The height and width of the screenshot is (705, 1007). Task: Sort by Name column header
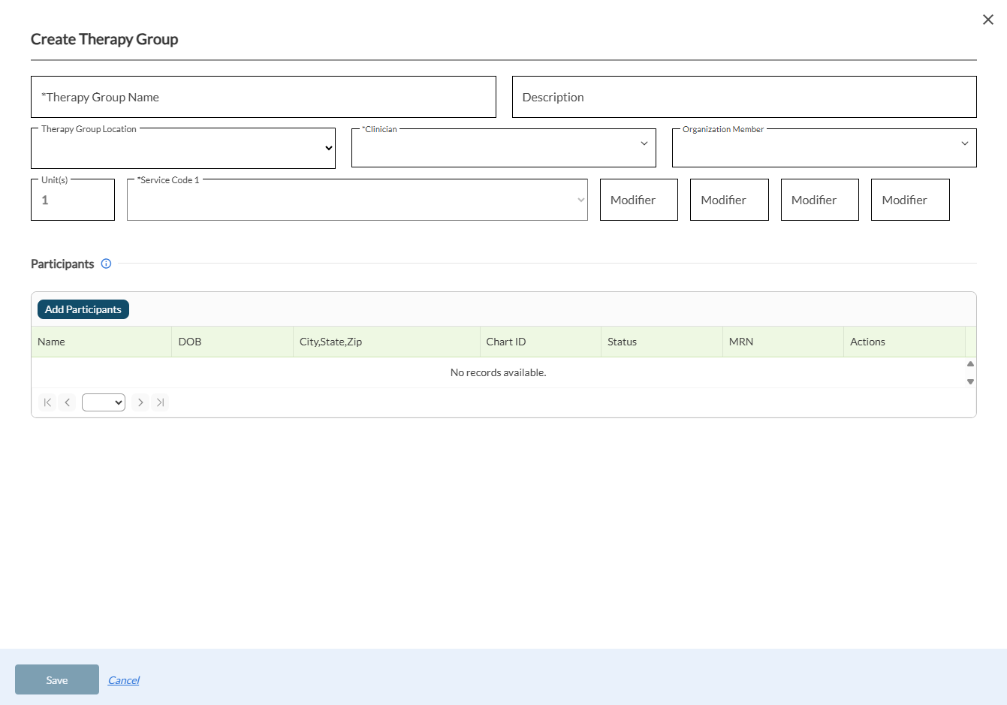[101, 342]
